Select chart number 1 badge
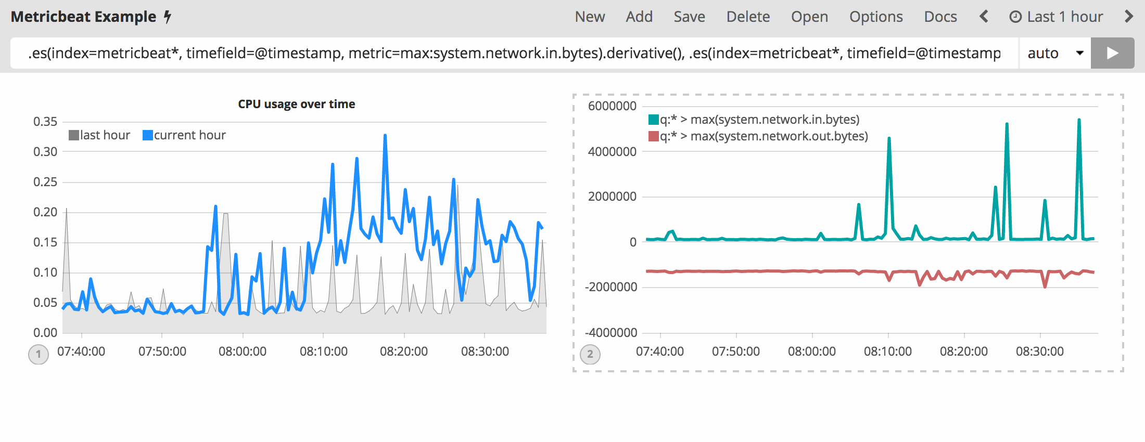The height and width of the screenshot is (442, 1145). [39, 355]
